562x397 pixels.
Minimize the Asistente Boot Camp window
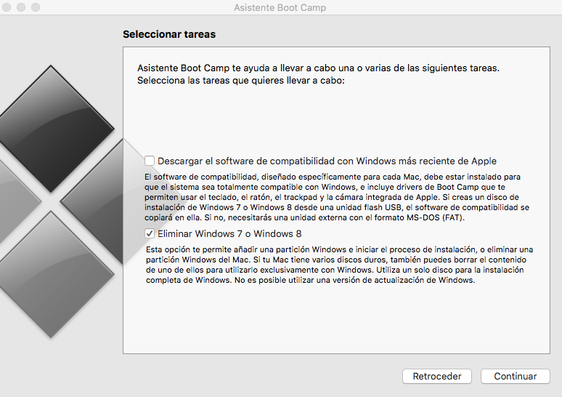click(x=21, y=7)
